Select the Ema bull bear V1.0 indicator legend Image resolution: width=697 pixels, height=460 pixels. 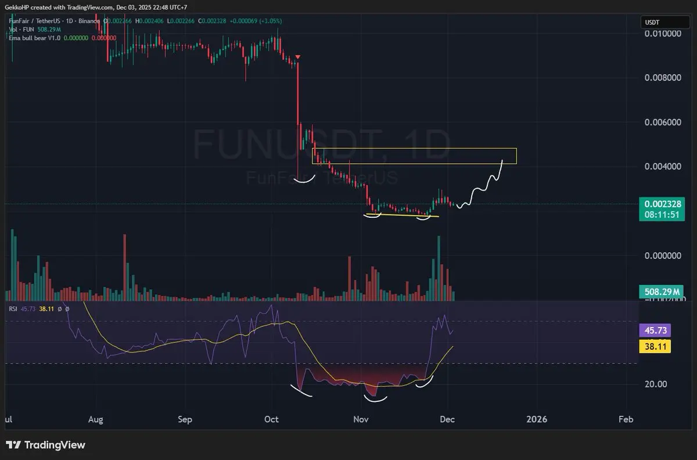pyautogui.click(x=35, y=38)
